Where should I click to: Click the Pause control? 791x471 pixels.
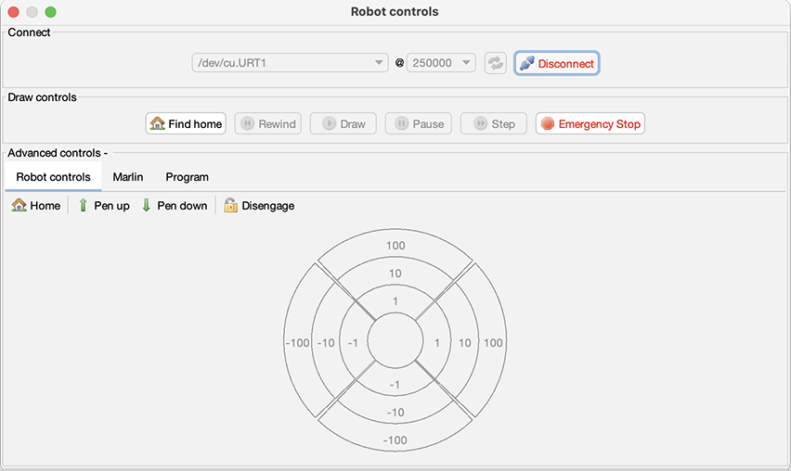click(420, 123)
